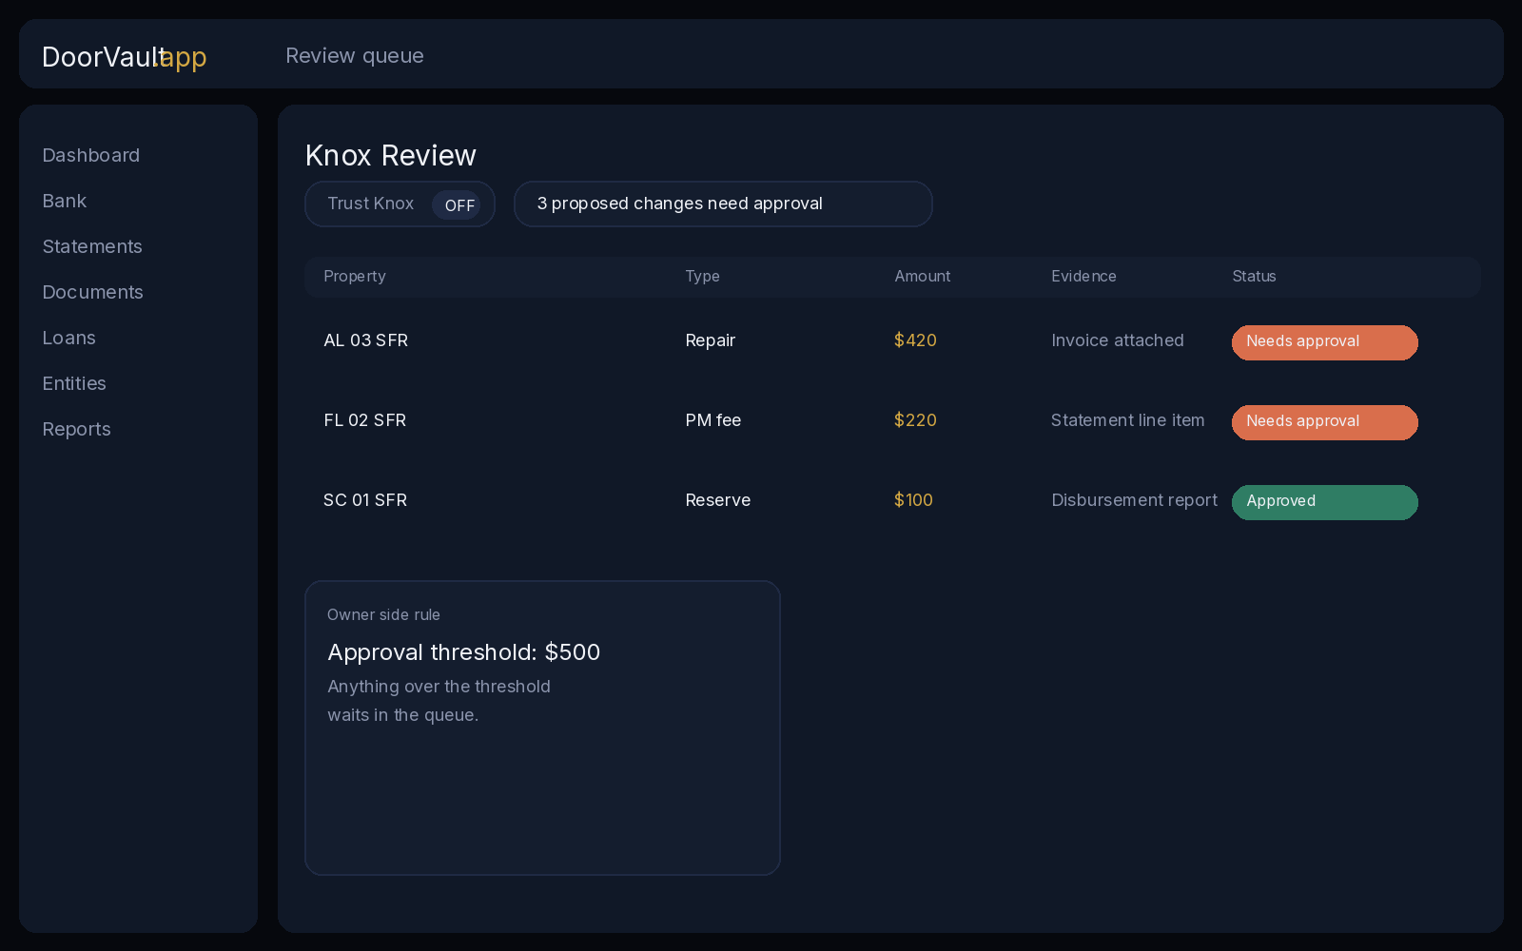Select the SC 01 SFR property row

point(892,500)
